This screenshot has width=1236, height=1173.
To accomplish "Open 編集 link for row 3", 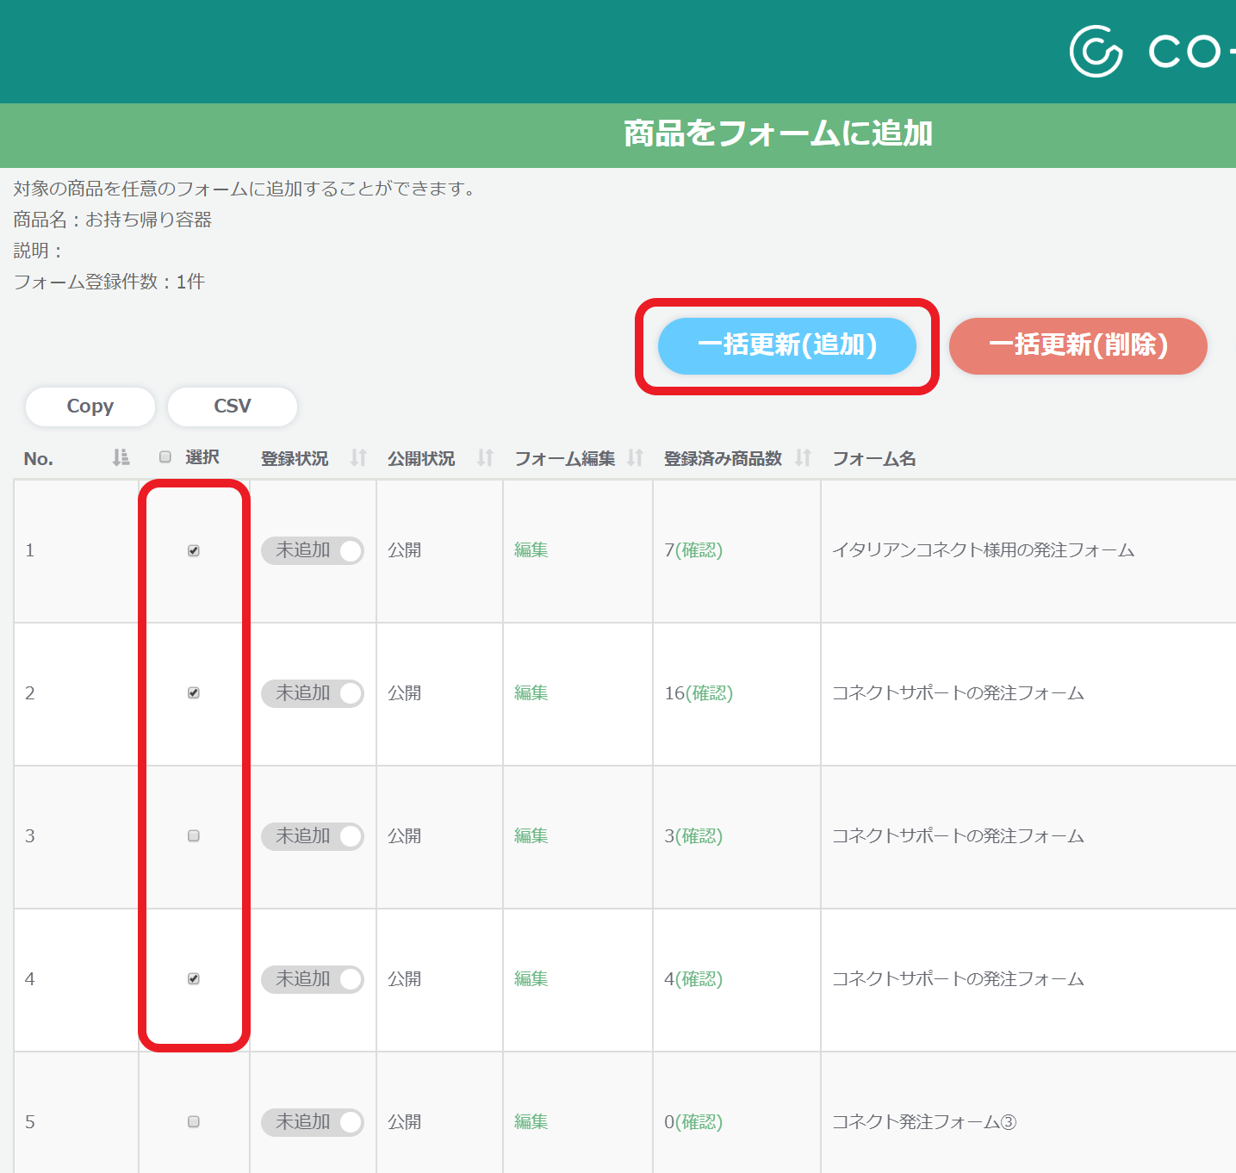I will coord(531,836).
